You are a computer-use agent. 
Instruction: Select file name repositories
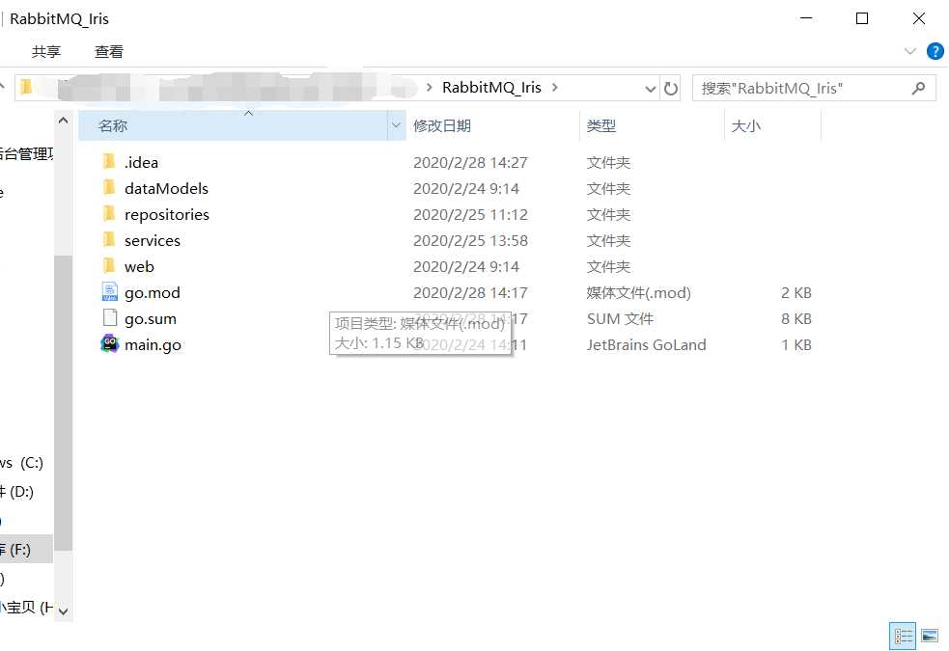(166, 214)
